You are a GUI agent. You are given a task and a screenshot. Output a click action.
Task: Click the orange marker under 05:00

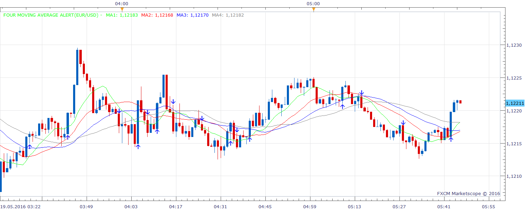tap(313, 10)
